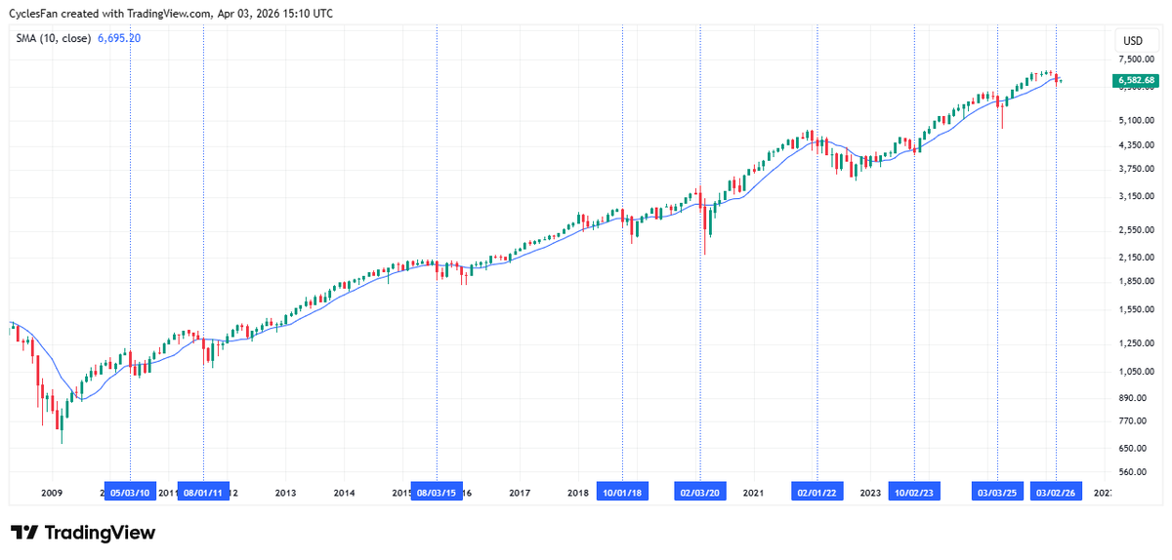Click the SMA (10, close) indicator legend

click(x=54, y=39)
